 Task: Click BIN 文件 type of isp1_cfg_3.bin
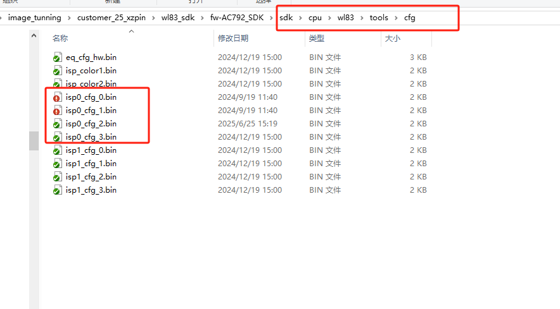tap(325, 190)
